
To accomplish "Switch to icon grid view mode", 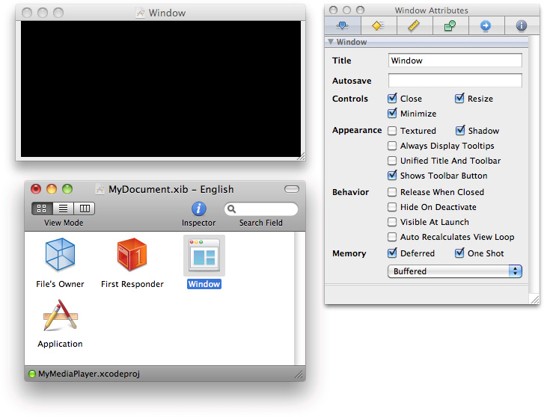I will pyautogui.click(x=42, y=208).
